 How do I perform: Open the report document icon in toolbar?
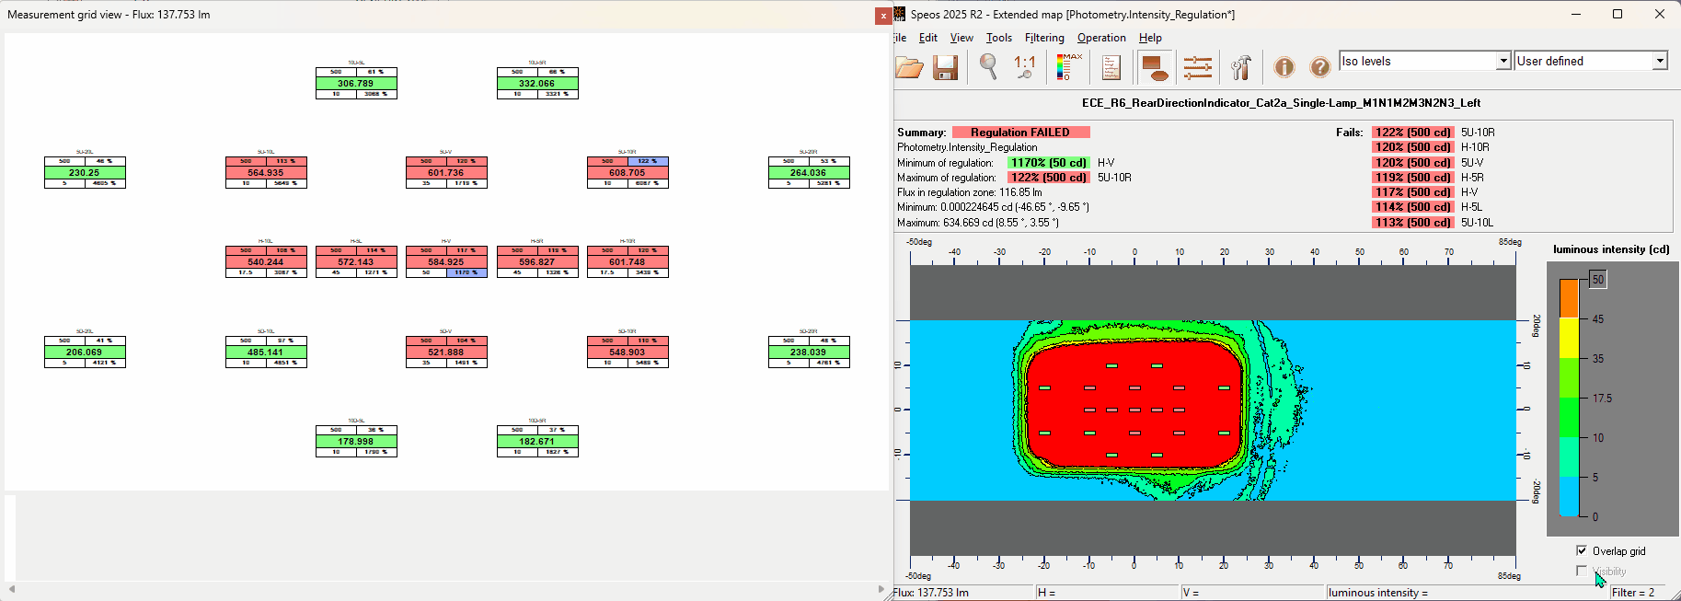pyautogui.click(x=1111, y=67)
